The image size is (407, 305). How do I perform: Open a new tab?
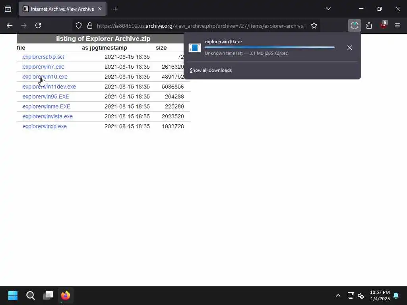coord(115,9)
